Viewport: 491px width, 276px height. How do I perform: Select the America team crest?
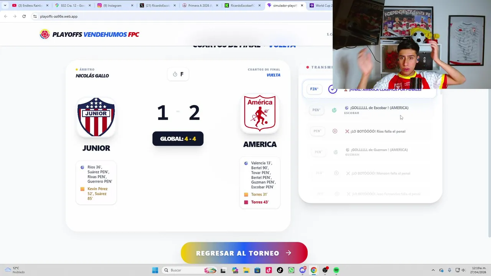pos(260,113)
